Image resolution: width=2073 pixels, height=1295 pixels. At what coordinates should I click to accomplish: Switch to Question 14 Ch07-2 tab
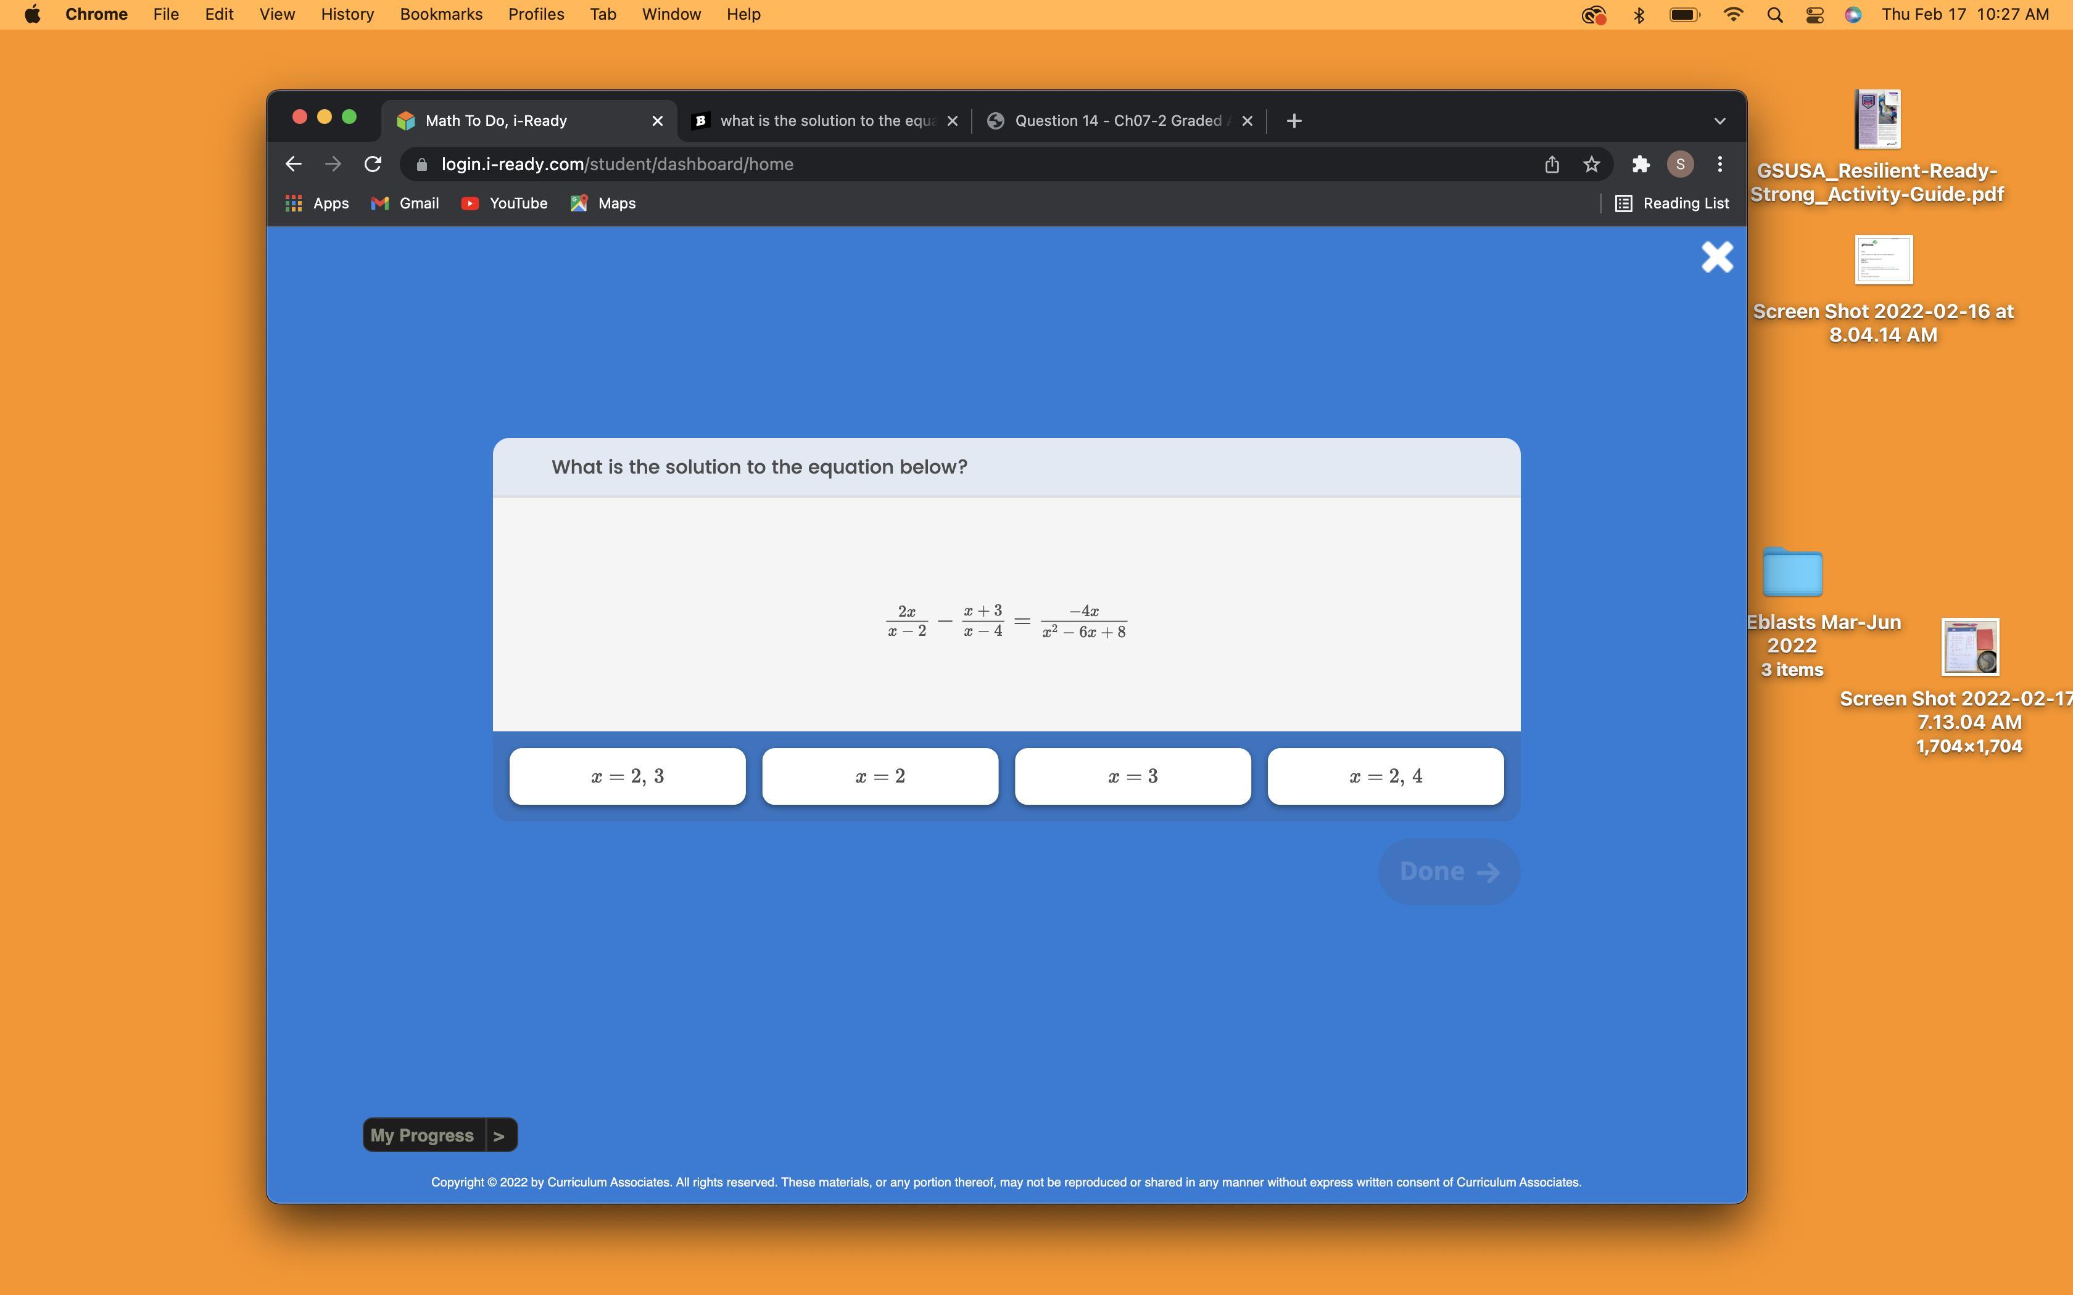click(x=1117, y=121)
